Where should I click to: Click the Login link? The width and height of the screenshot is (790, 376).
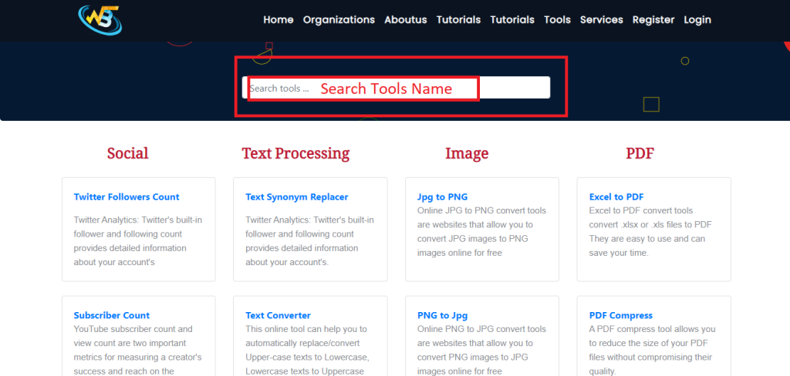[697, 19]
